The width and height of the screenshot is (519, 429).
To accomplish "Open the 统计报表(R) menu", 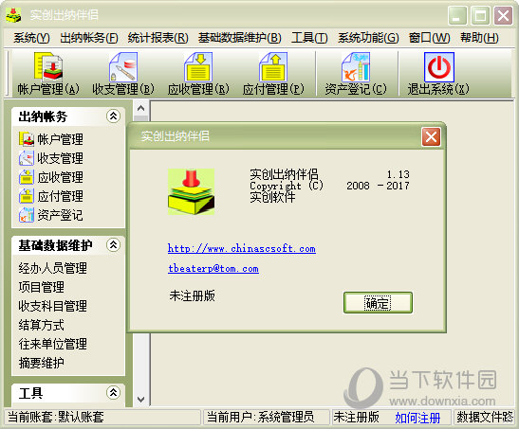I will [x=158, y=38].
